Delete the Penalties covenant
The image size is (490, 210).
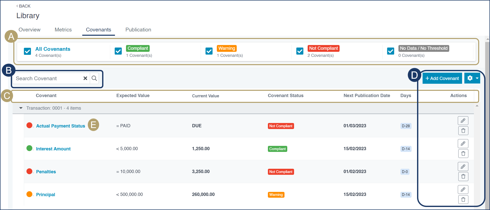(x=463, y=177)
